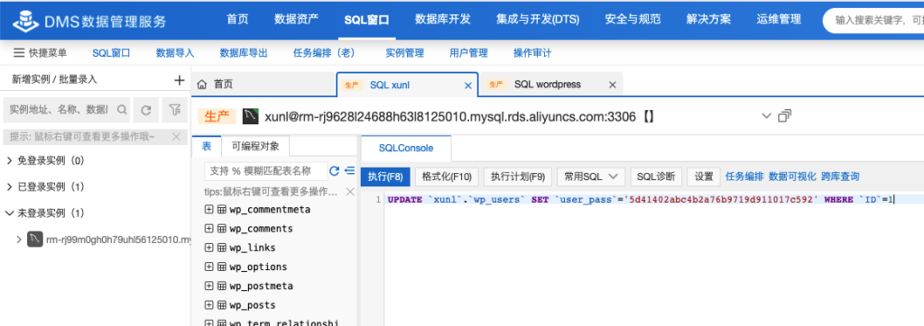Screen dimensions: 924x326
Task: Expand 已登录实例 (1) group
Action: 9,186
